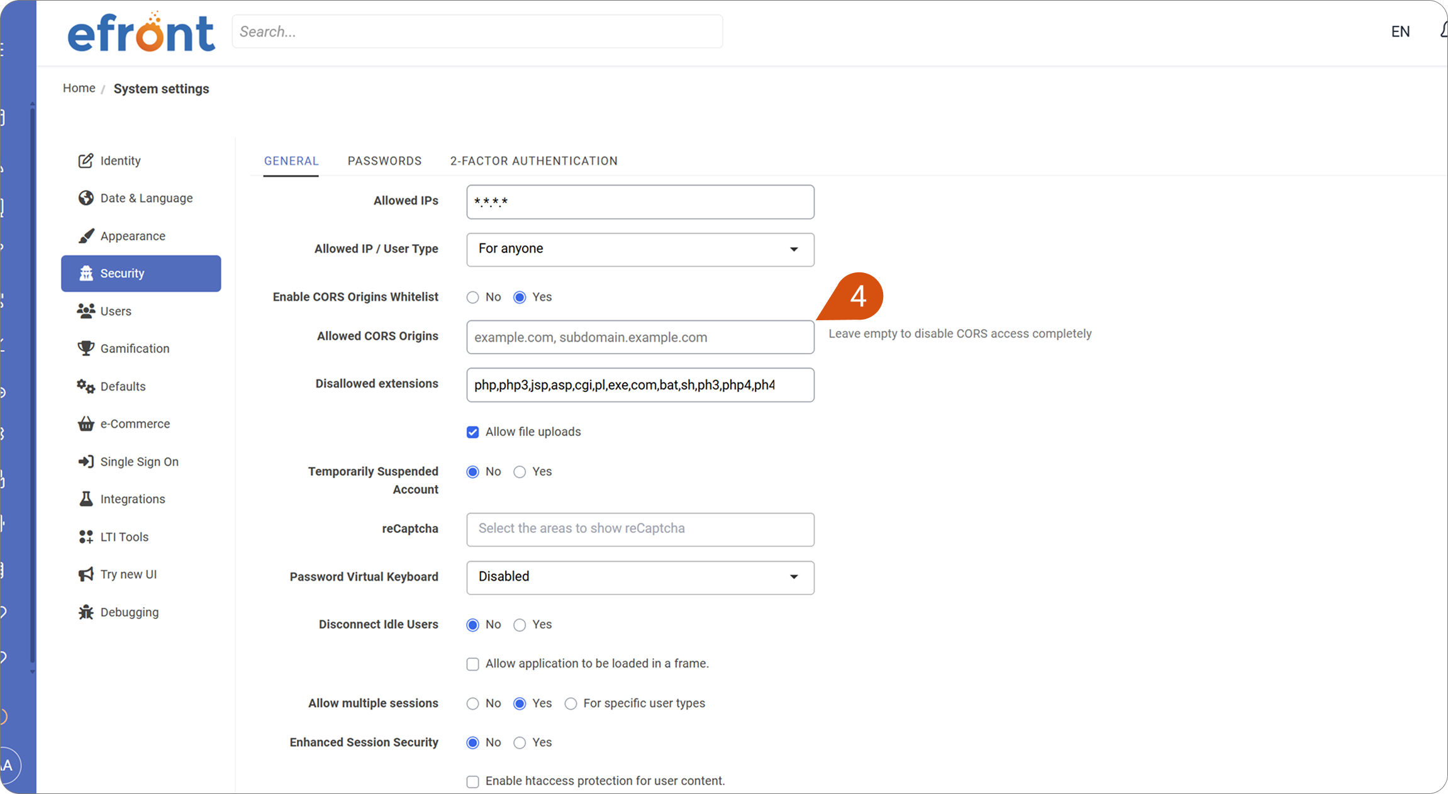Click the efront logo

[x=142, y=32]
